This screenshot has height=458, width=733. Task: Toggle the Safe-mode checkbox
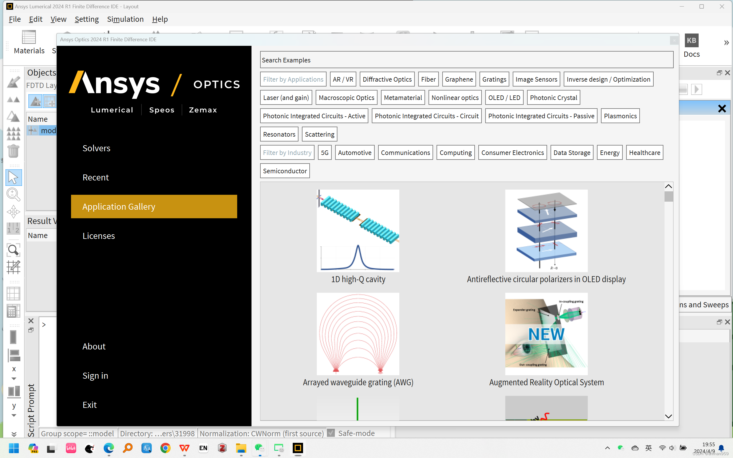point(331,433)
